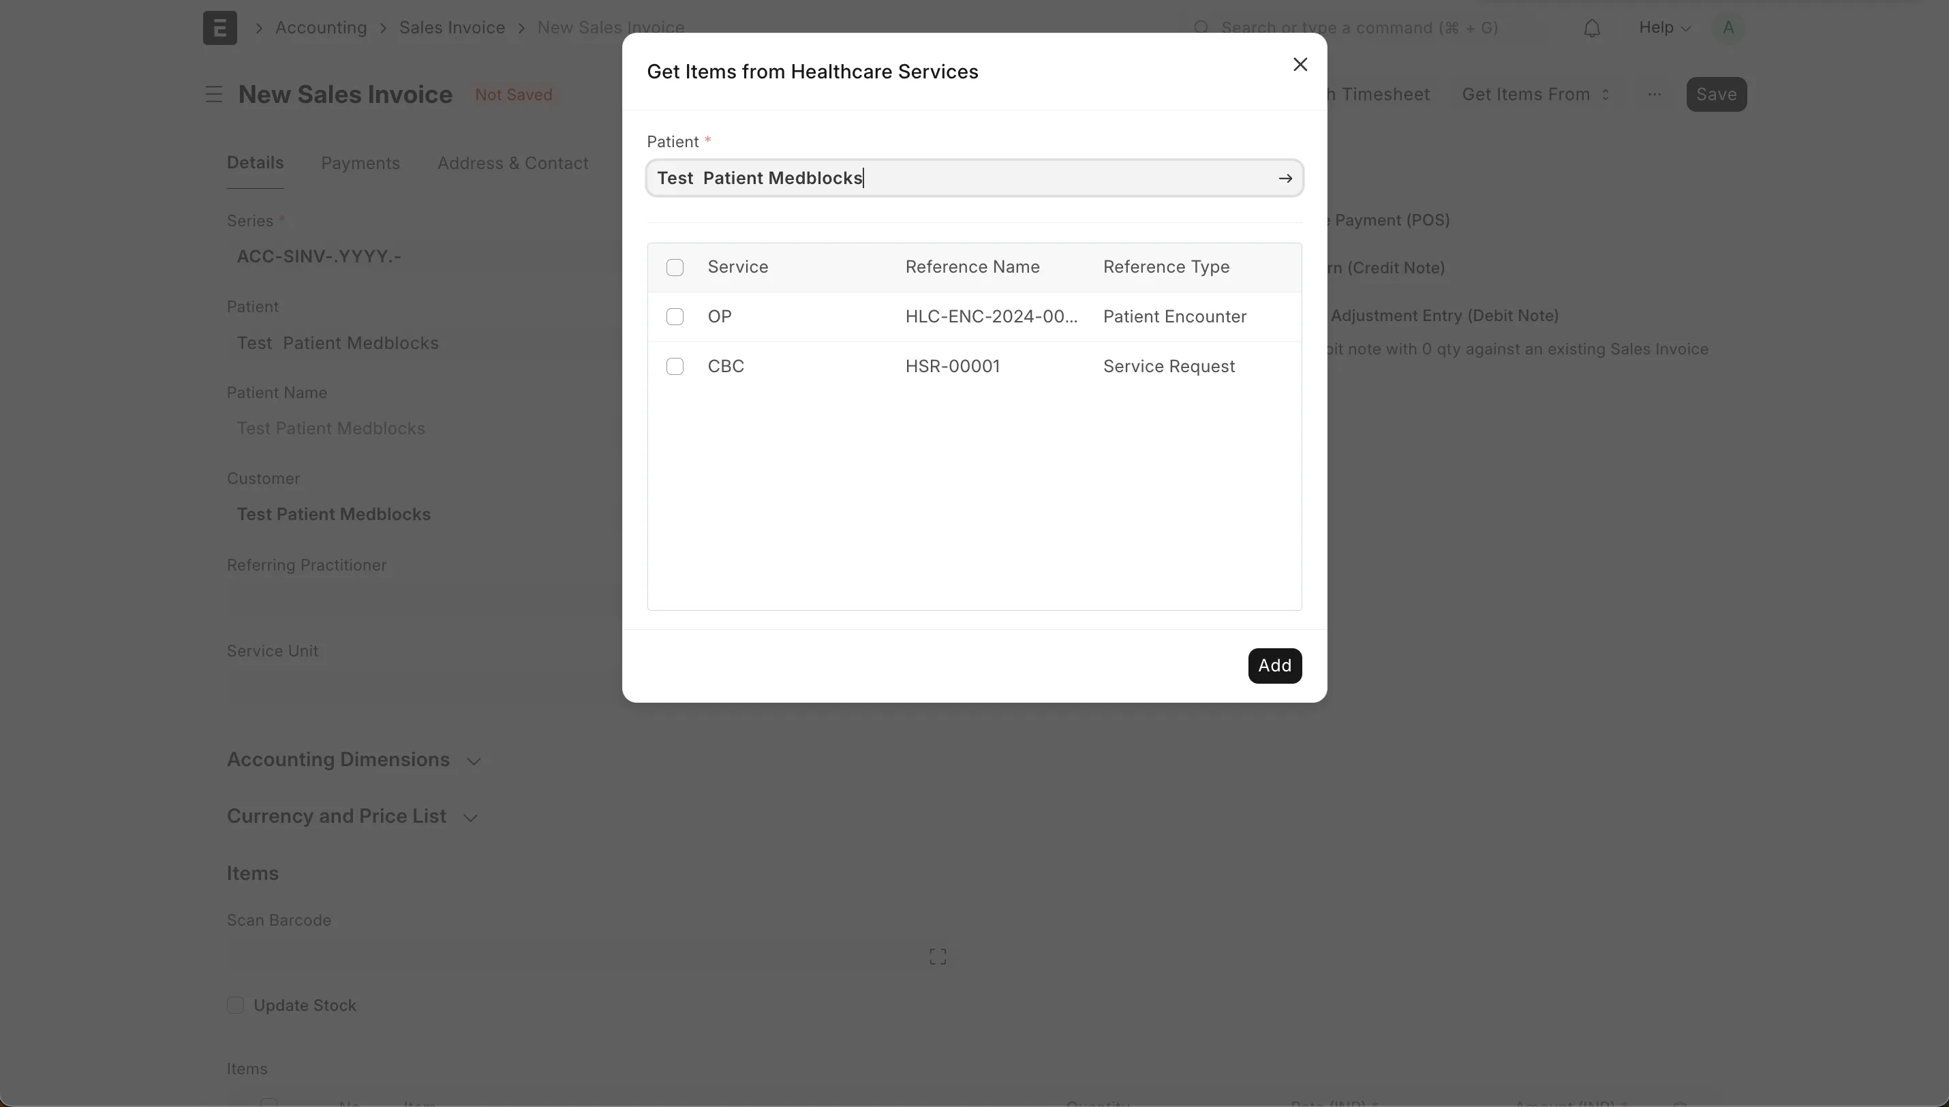Navigate to Sales Invoice via breadcrumb
This screenshot has width=1949, height=1107.
click(451, 27)
